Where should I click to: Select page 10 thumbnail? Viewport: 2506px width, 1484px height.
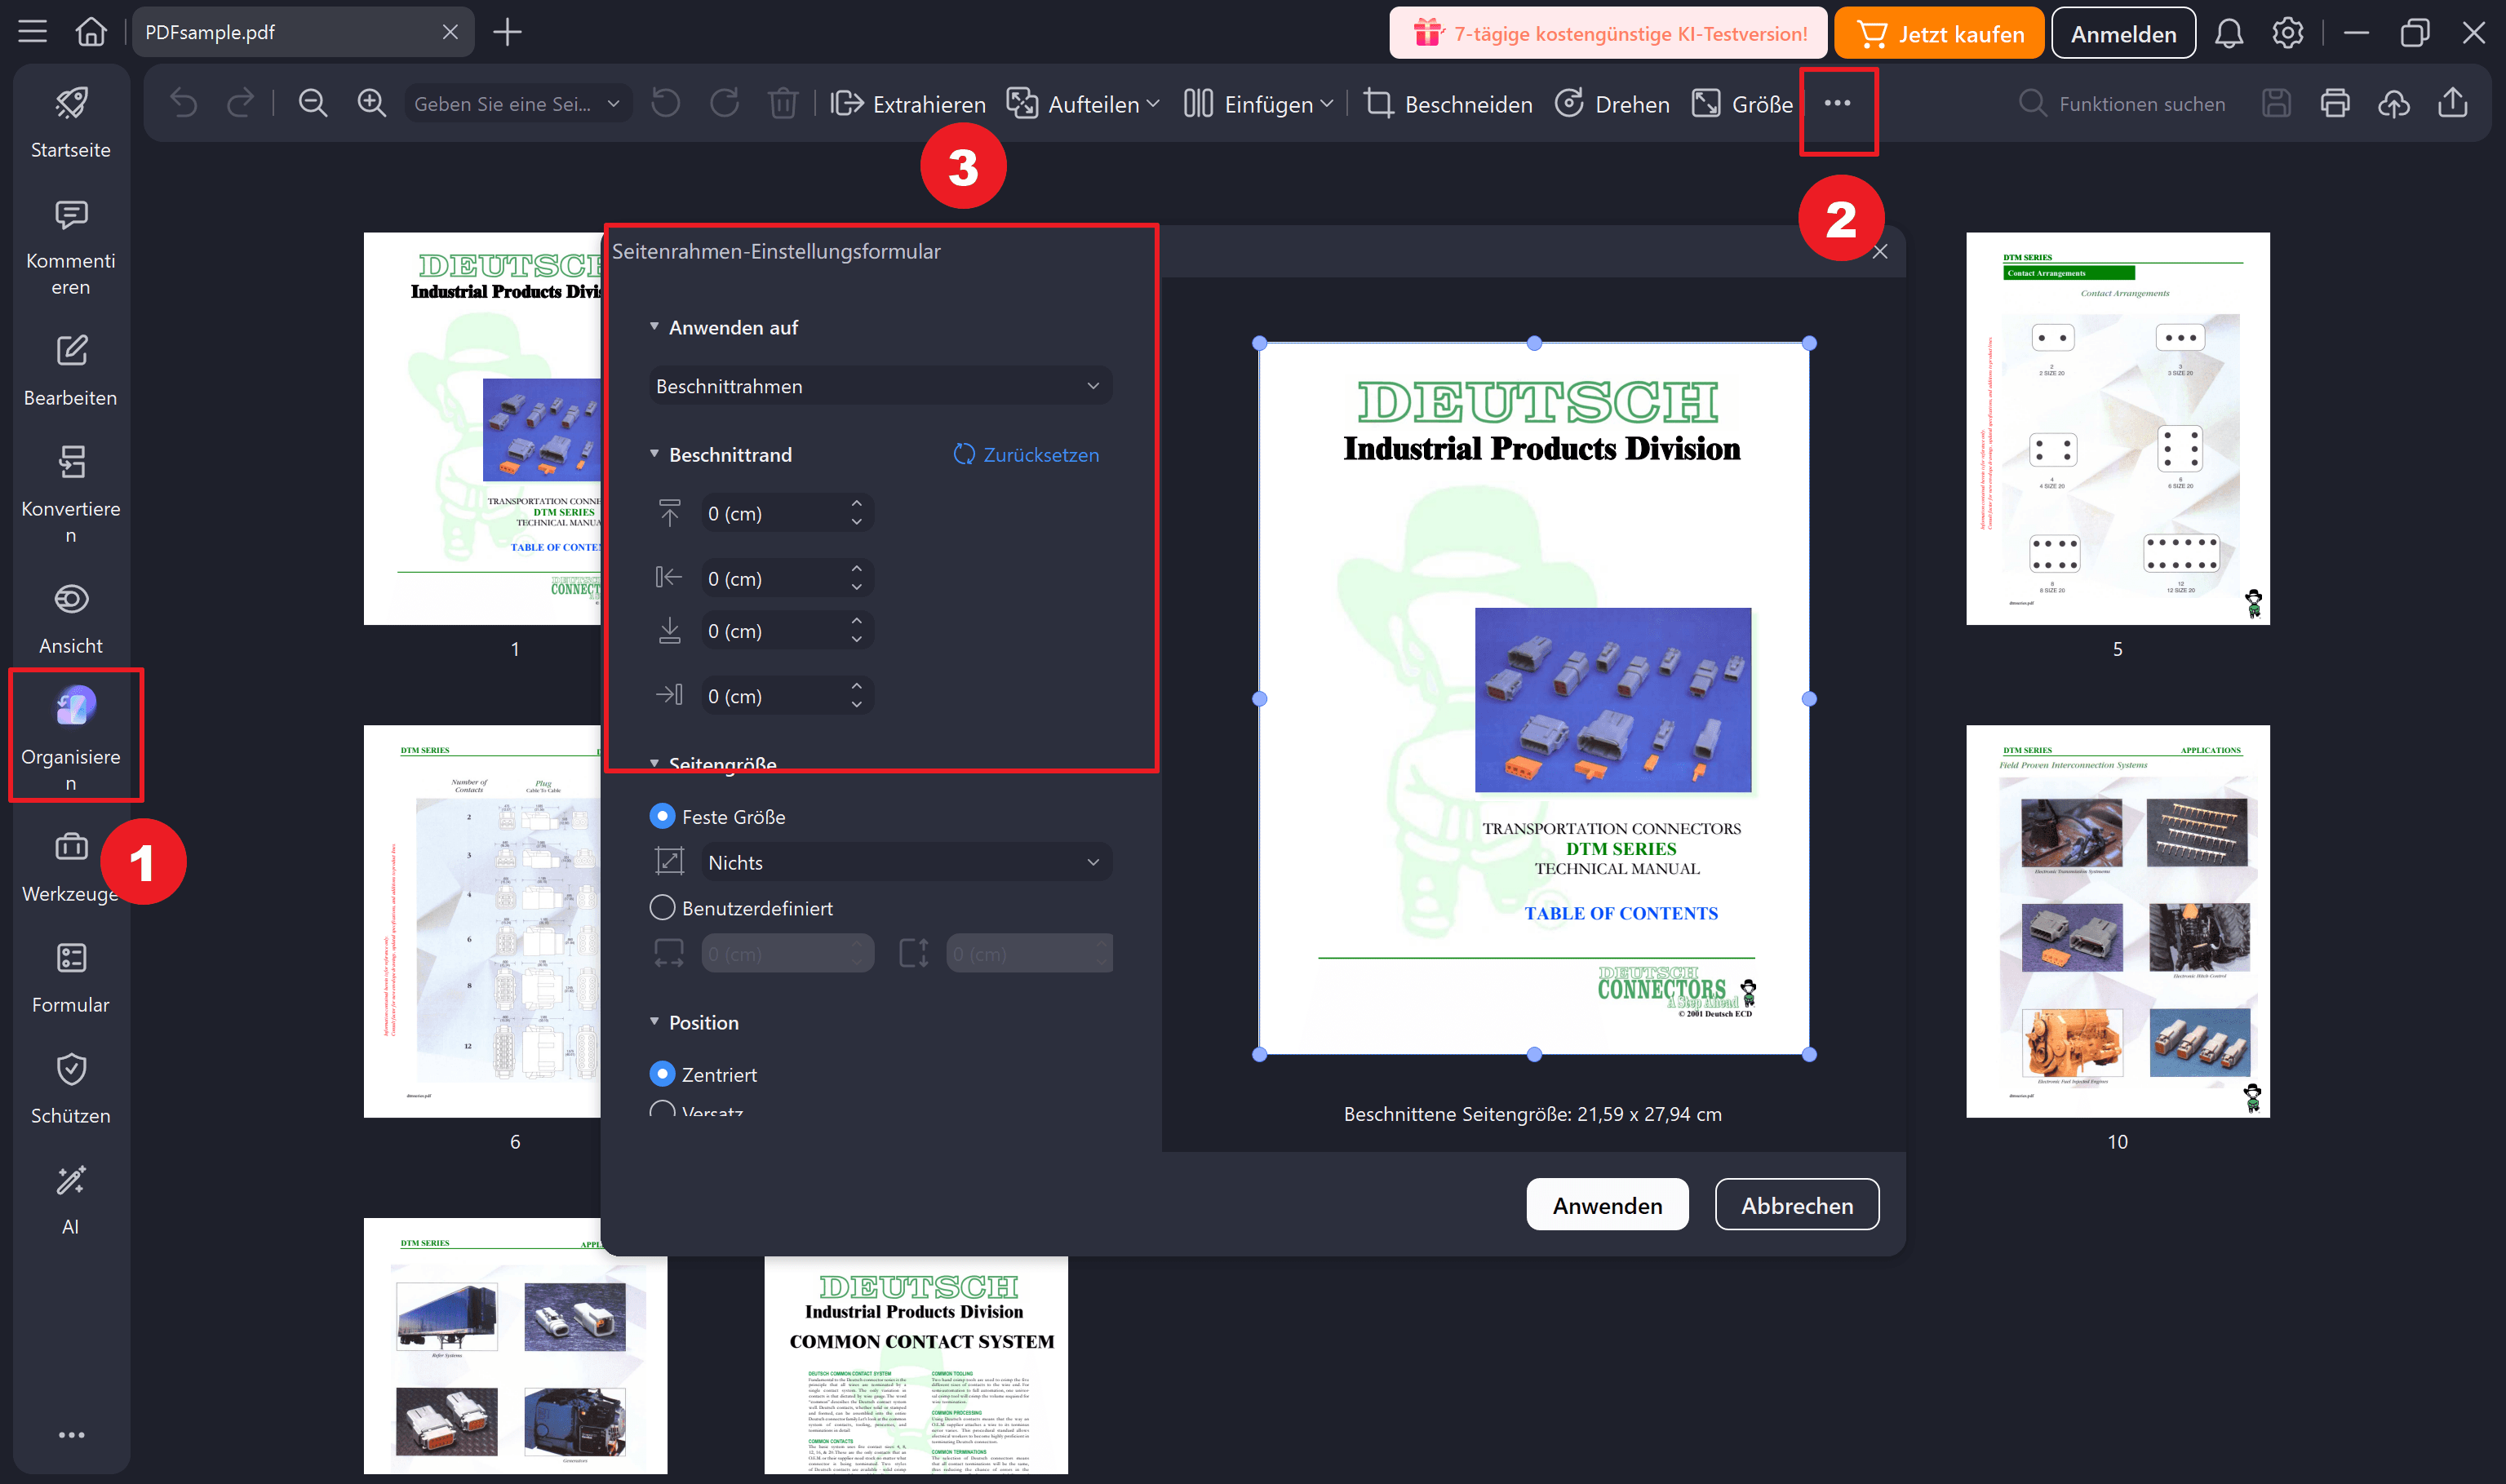pos(2117,921)
